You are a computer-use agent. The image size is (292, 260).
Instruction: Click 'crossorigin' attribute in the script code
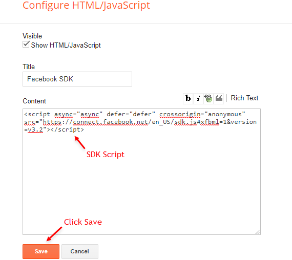coord(180,114)
